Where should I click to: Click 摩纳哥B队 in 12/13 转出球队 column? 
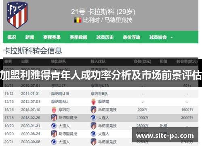pos(60,102)
